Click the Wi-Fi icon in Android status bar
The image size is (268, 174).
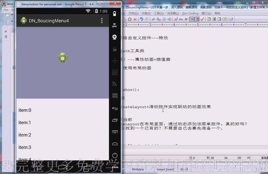tap(88, 11)
